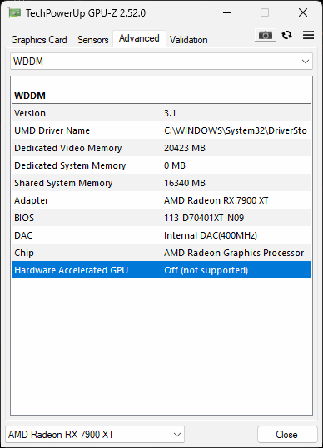Viewport: 323px width, 448px height.
Task: Open the AMD Radeon RX 7900 XT selector
Action: coord(95,435)
